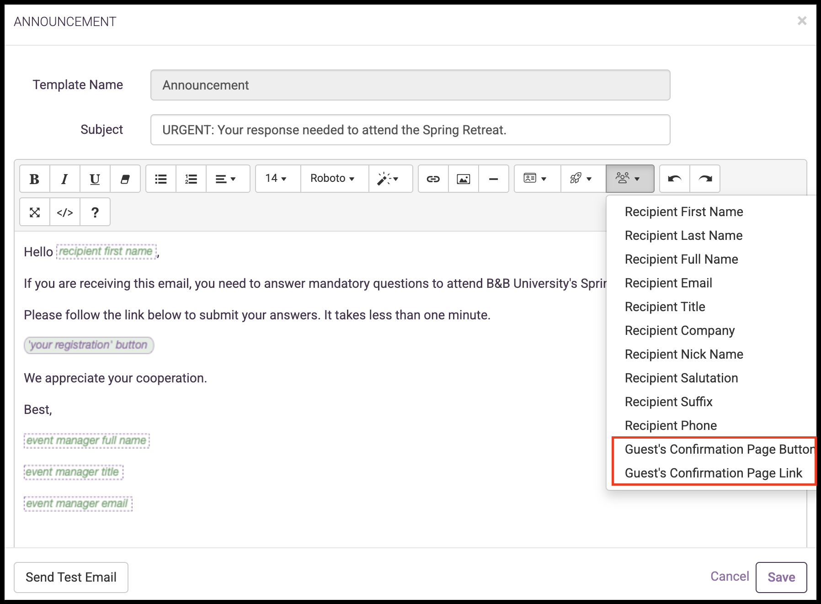821x604 pixels.
Task: Open the magic wand style dropdown
Action: pyautogui.click(x=390, y=179)
